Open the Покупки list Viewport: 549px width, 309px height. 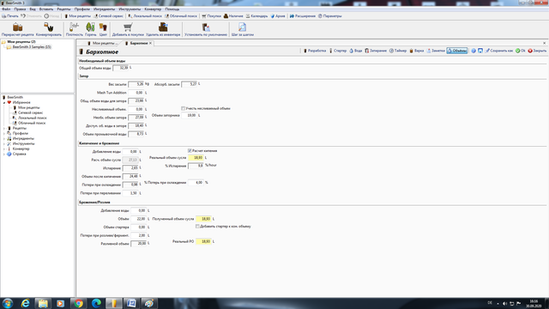(212, 16)
